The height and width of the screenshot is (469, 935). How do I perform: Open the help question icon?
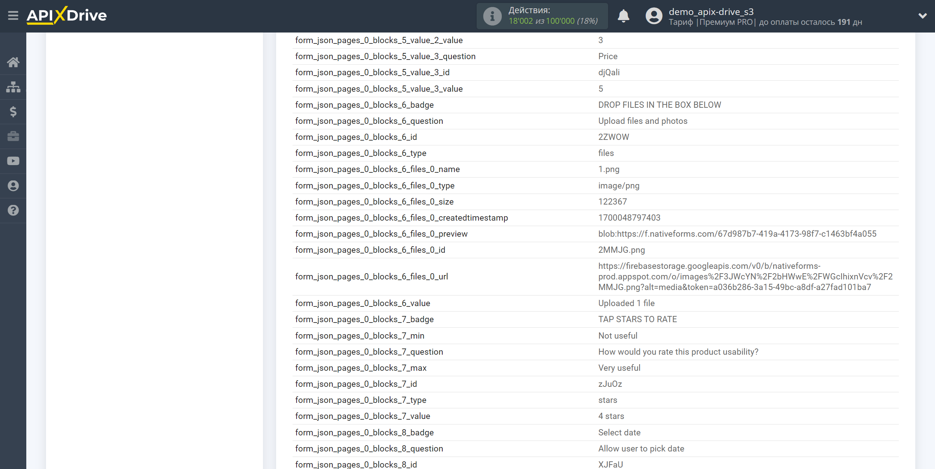pyautogui.click(x=13, y=210)
